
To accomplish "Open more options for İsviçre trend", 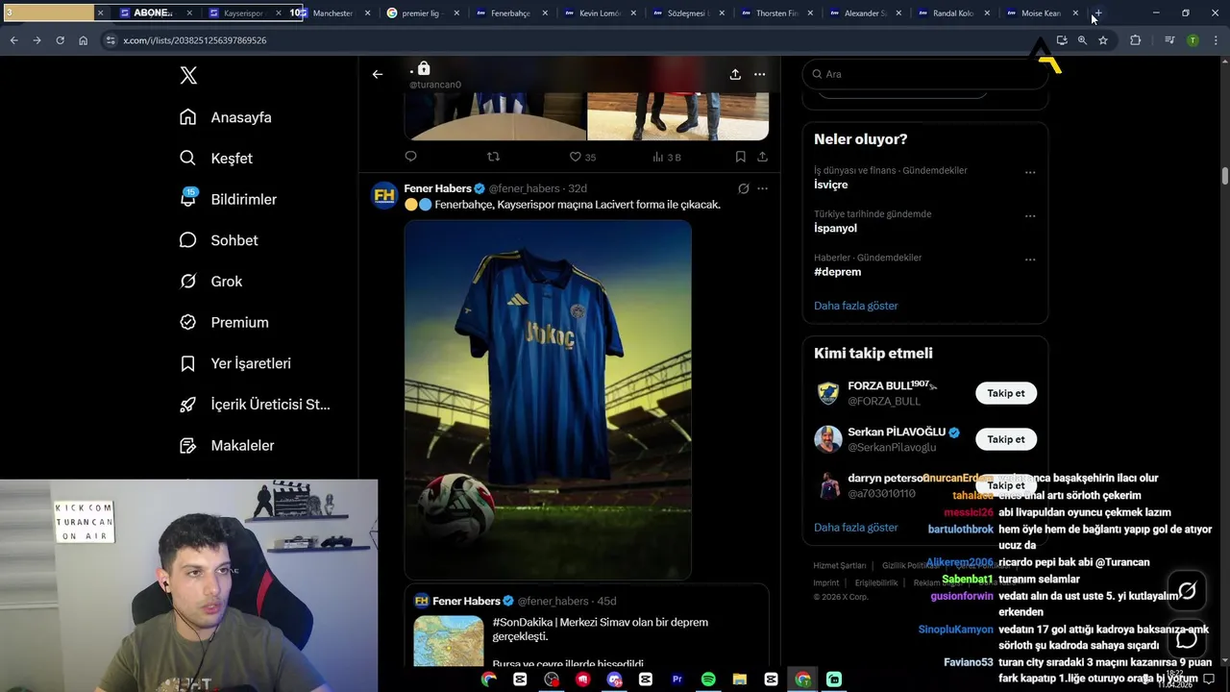I will click(x=1030, y=173).
